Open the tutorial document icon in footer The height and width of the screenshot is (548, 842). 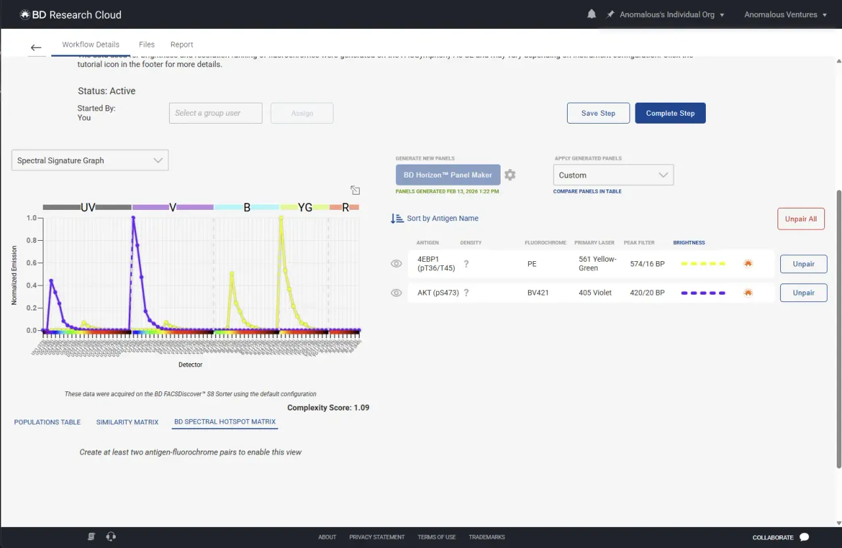point(92,537)
